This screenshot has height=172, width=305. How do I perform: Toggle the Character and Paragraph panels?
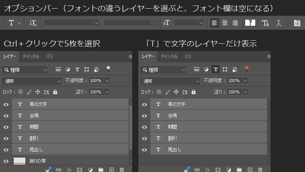(x=297, y=23)
